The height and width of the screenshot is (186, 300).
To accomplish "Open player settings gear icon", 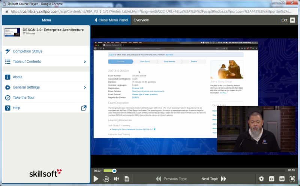I will (261, 179).
